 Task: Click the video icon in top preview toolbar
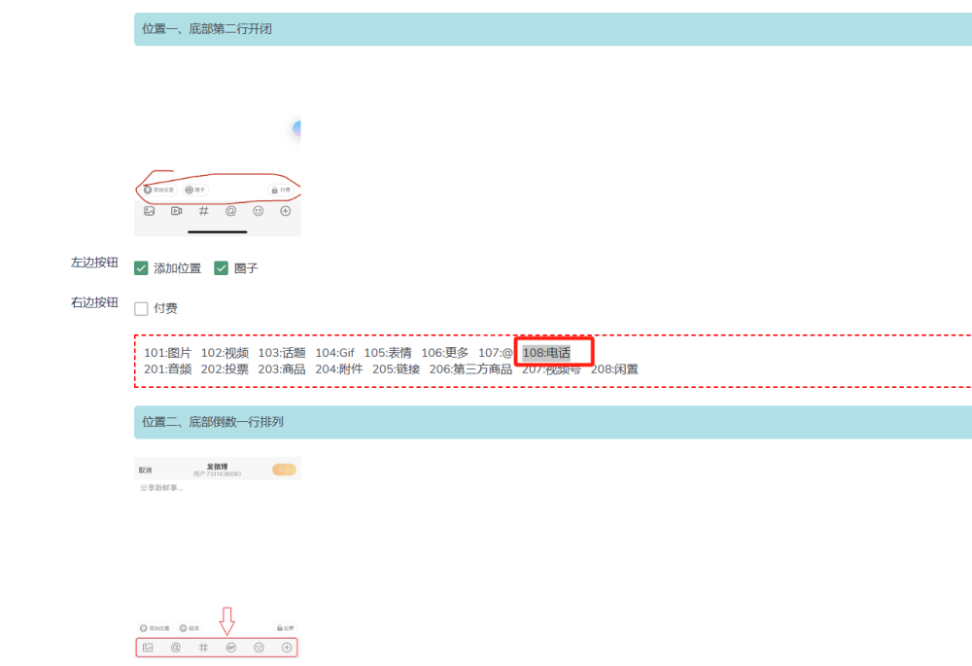coord(176,211)
